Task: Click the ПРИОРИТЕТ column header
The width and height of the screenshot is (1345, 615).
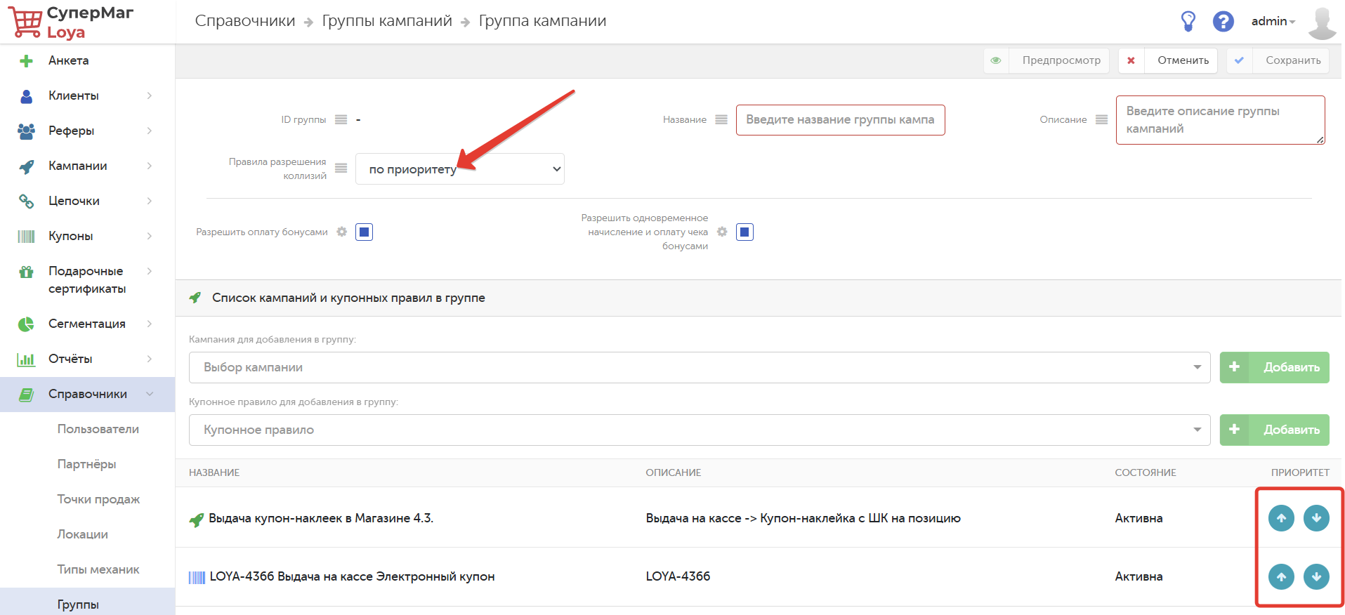Action: (x=1300, y=472)
